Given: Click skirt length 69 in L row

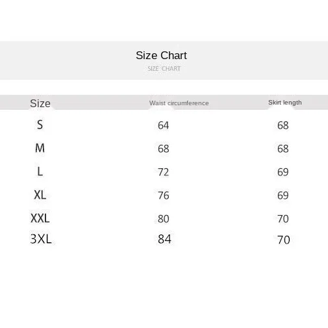Looking at the screenshot, I should (x=283, y=172).
